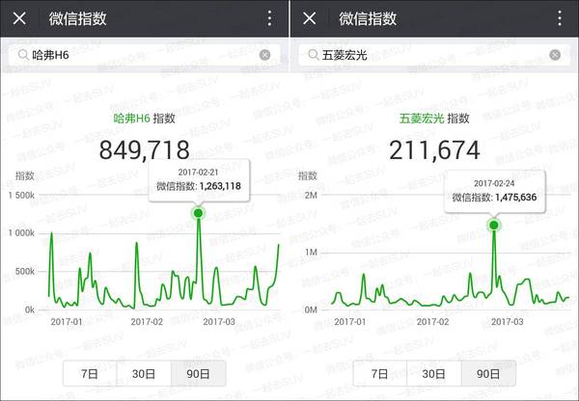Click the green data point for 2017-02-24
This screenshot has width=579, height=401.
pyautogui.click(x=494, y=225)
